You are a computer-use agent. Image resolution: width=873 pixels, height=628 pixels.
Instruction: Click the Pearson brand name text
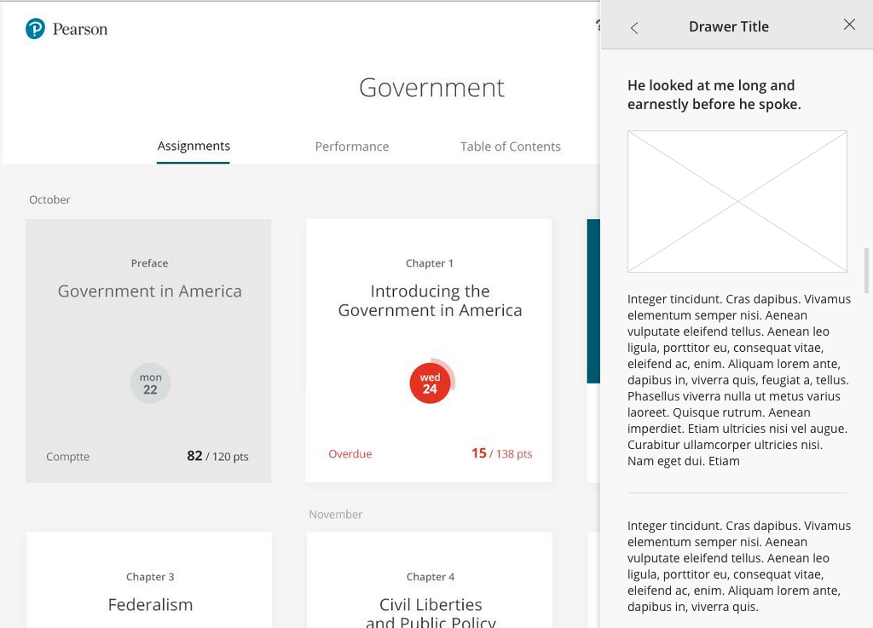(80, 30)
